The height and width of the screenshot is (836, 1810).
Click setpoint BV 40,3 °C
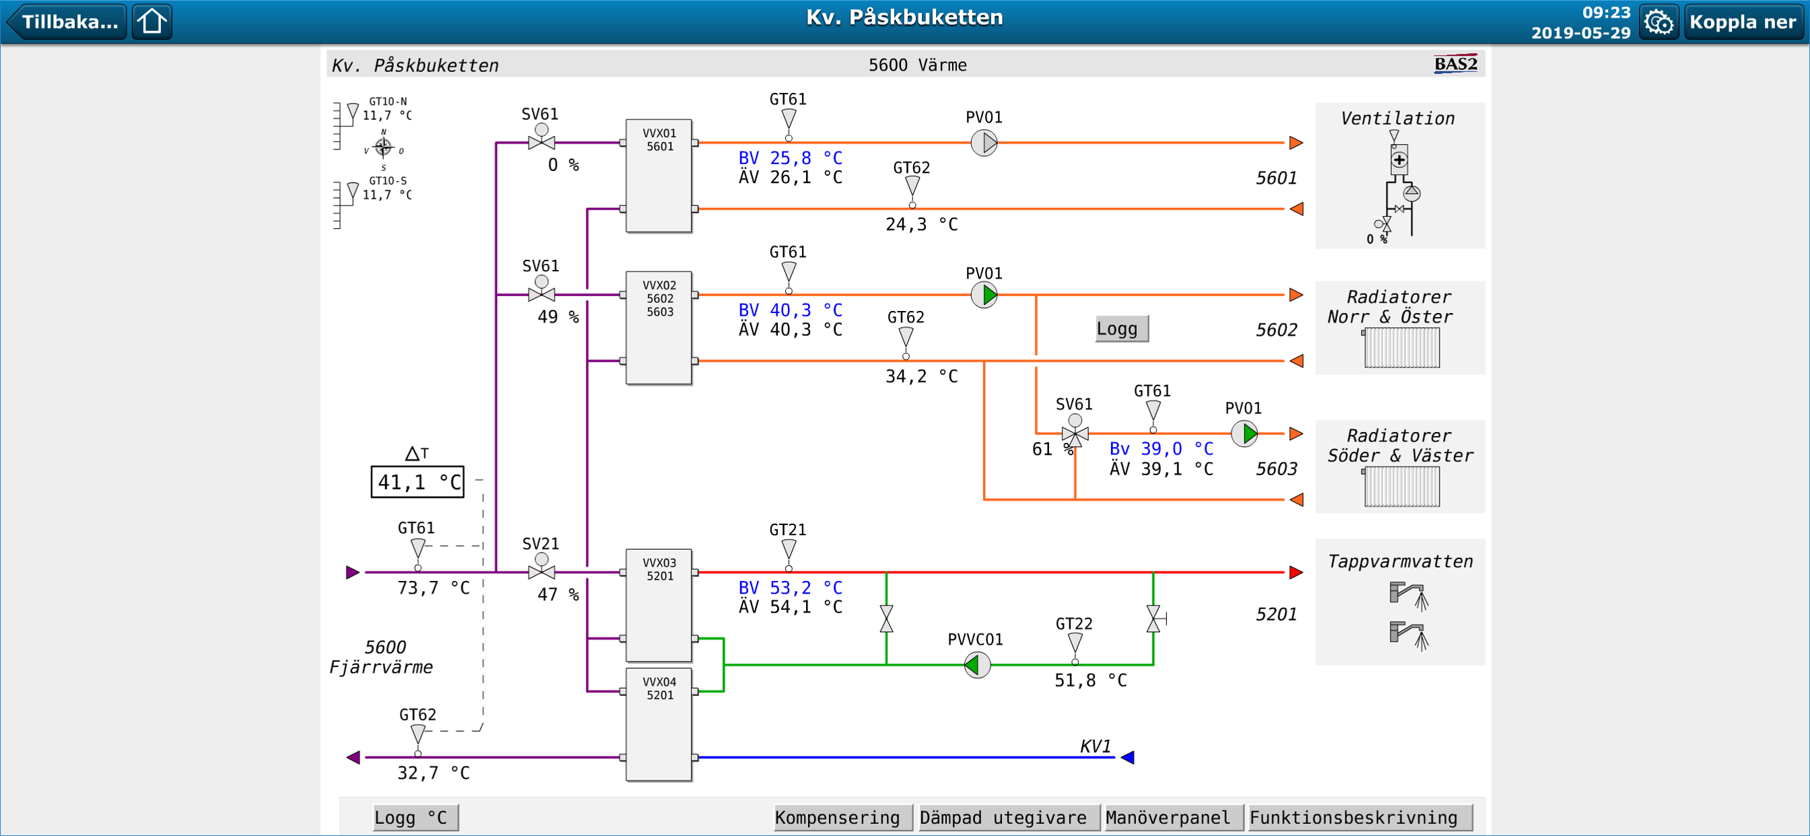coord(791,310)
